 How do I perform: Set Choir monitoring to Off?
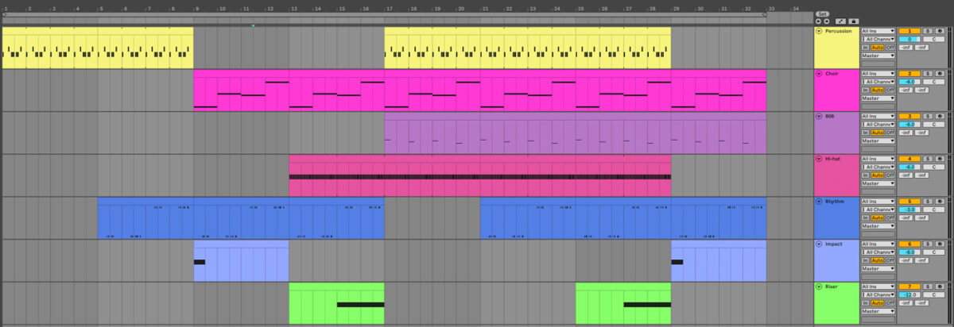(890, 90)
